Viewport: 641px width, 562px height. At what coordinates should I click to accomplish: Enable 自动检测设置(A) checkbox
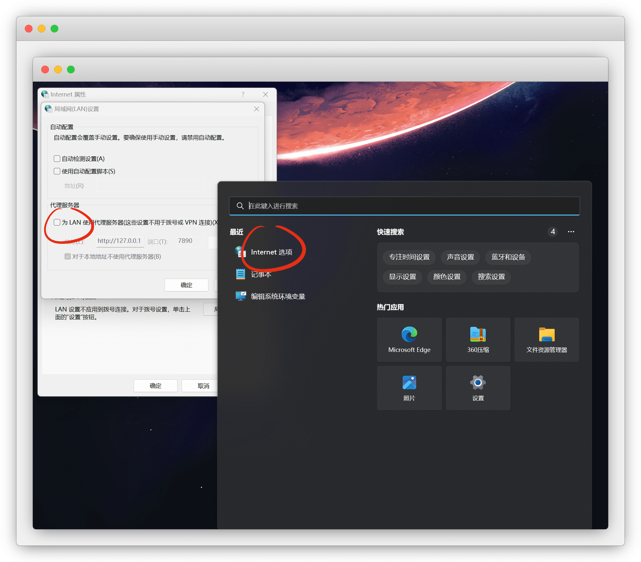tap(57, 159)
